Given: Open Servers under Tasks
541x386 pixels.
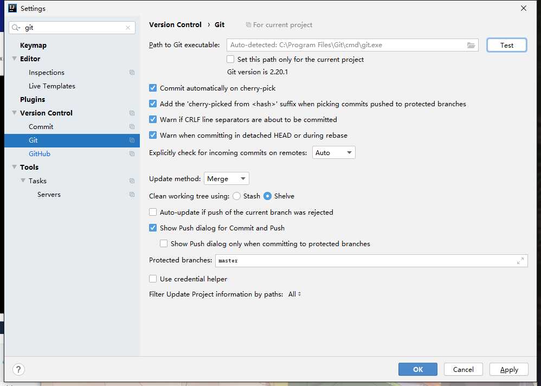Looking at the screenshot, I should (x=49, y=195).
